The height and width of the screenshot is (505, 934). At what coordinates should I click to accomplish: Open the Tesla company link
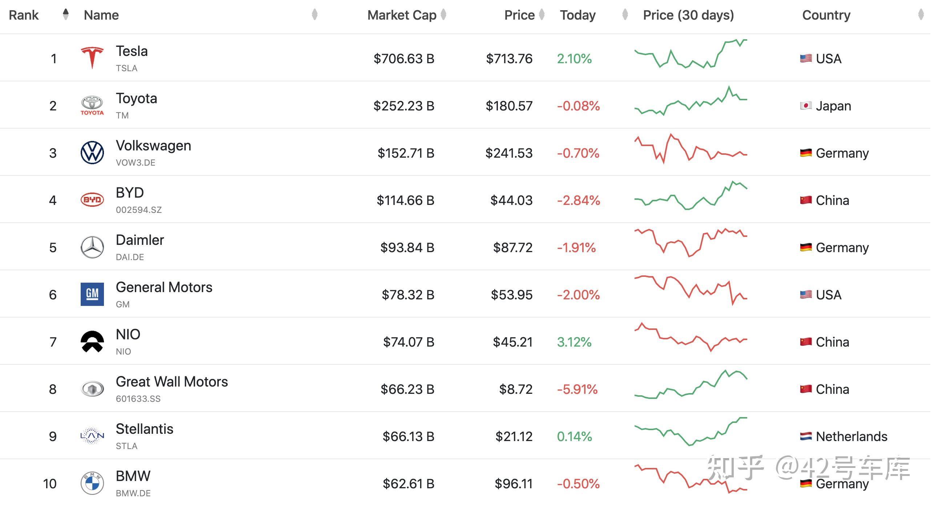[x=132, y=51]
